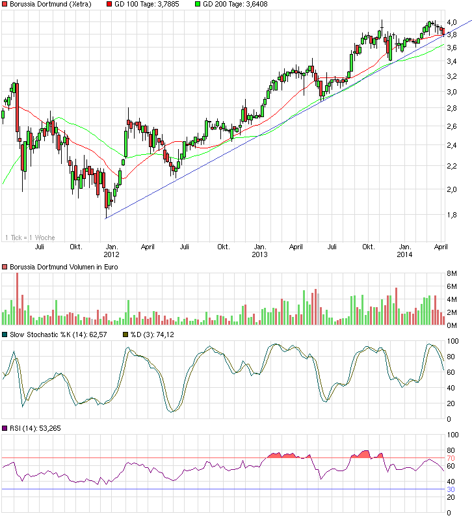
Task: Click the Borussia Dortmund Volumen legend swatch
Action: tap(5, 267)
